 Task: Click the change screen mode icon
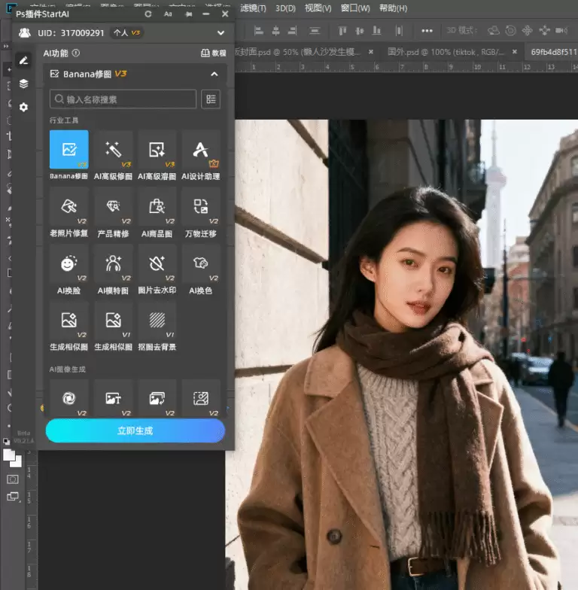click(x=14, y=497)
